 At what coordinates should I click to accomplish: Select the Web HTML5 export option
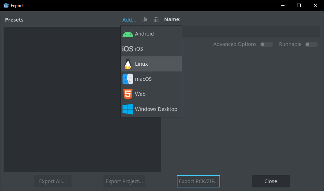[x=151, y=94]
